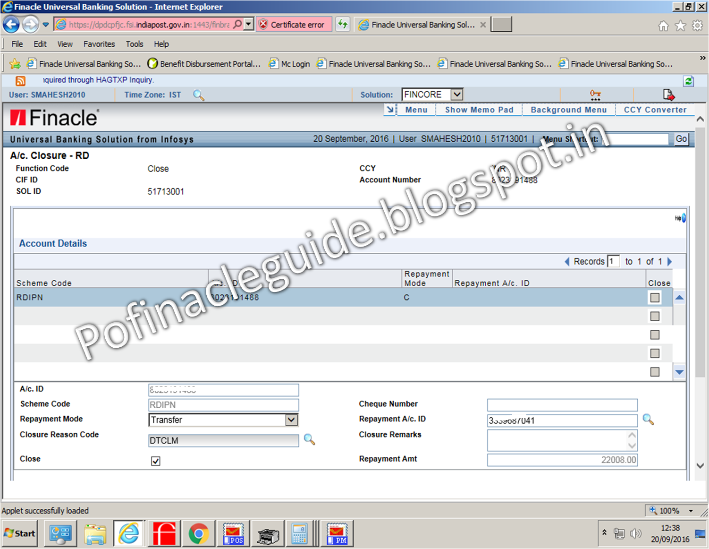
Task: Check the second row Close checkbox
Action: coord(655,316)
